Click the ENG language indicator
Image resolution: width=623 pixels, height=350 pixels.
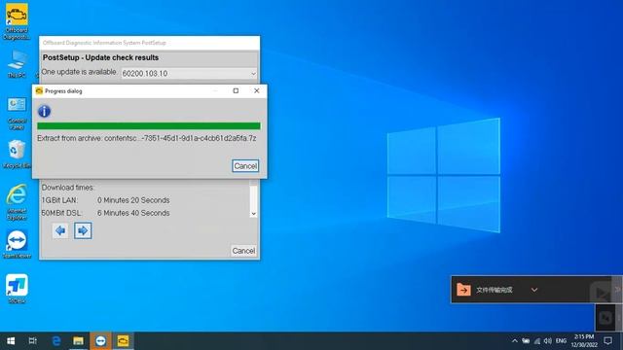tap(561, 341)
